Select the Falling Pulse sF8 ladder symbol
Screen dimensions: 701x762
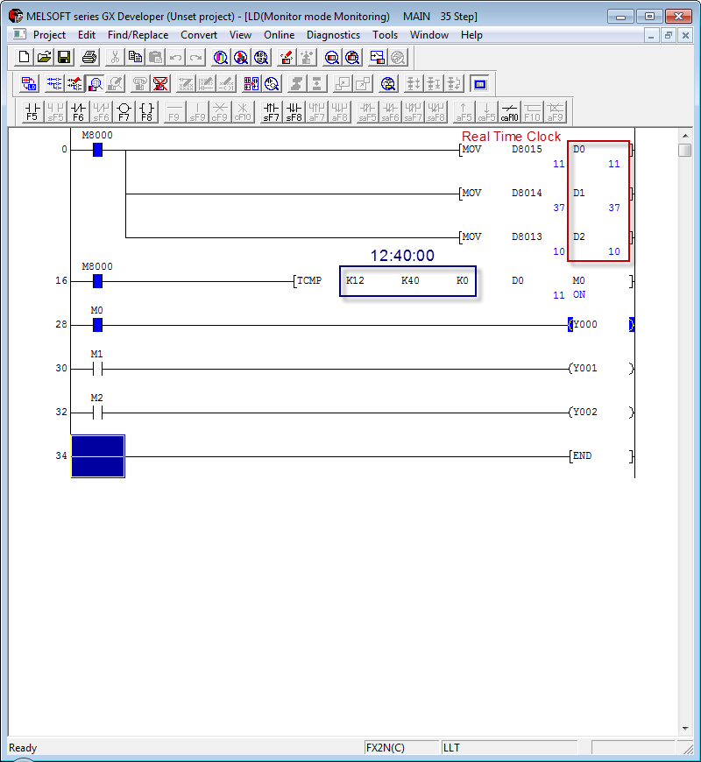click(295, 111)
